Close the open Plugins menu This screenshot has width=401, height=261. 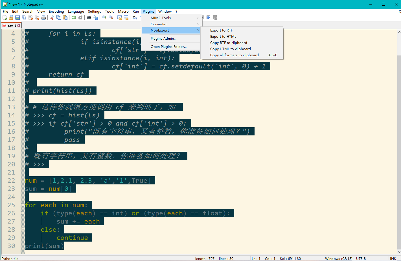coord(148,12)
